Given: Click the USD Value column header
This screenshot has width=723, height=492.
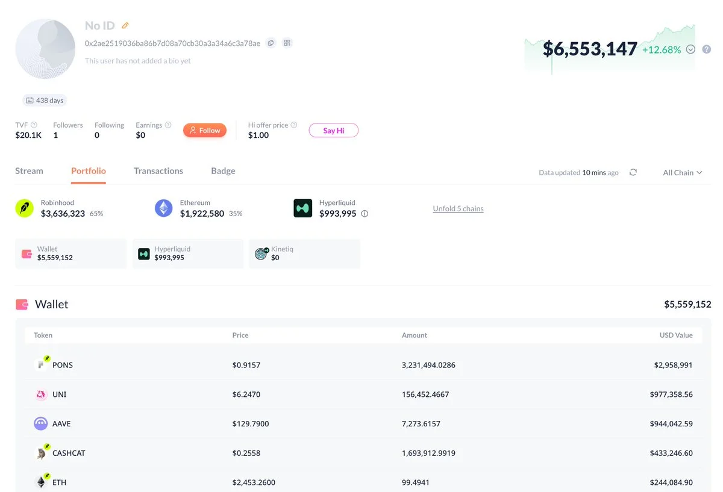Looking at the screenshot, I should [x=676, y=335].
